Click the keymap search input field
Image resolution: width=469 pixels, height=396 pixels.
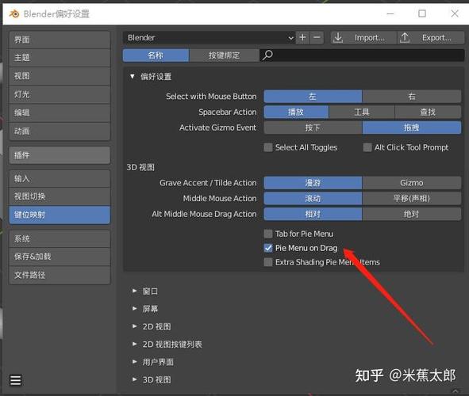coord(362,55)
